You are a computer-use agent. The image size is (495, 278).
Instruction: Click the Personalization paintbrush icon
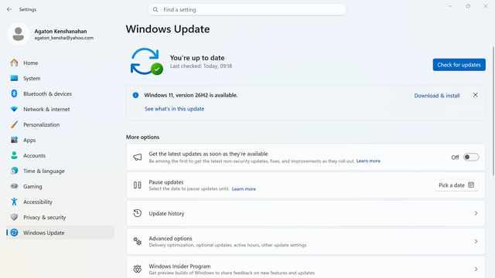point(14,124)
